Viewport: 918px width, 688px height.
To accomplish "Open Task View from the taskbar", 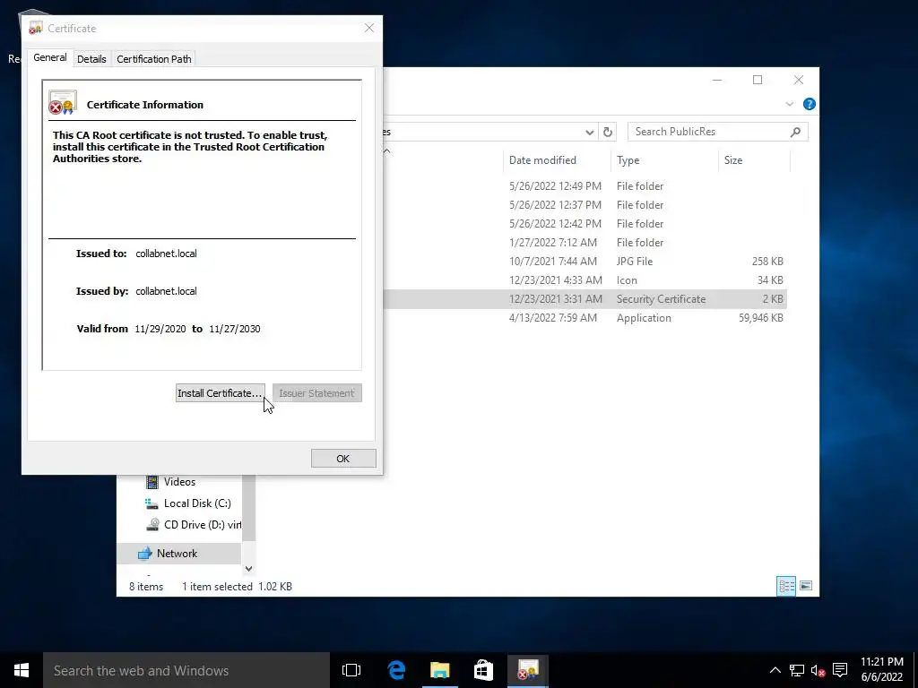I will click(x=351, y=670).
